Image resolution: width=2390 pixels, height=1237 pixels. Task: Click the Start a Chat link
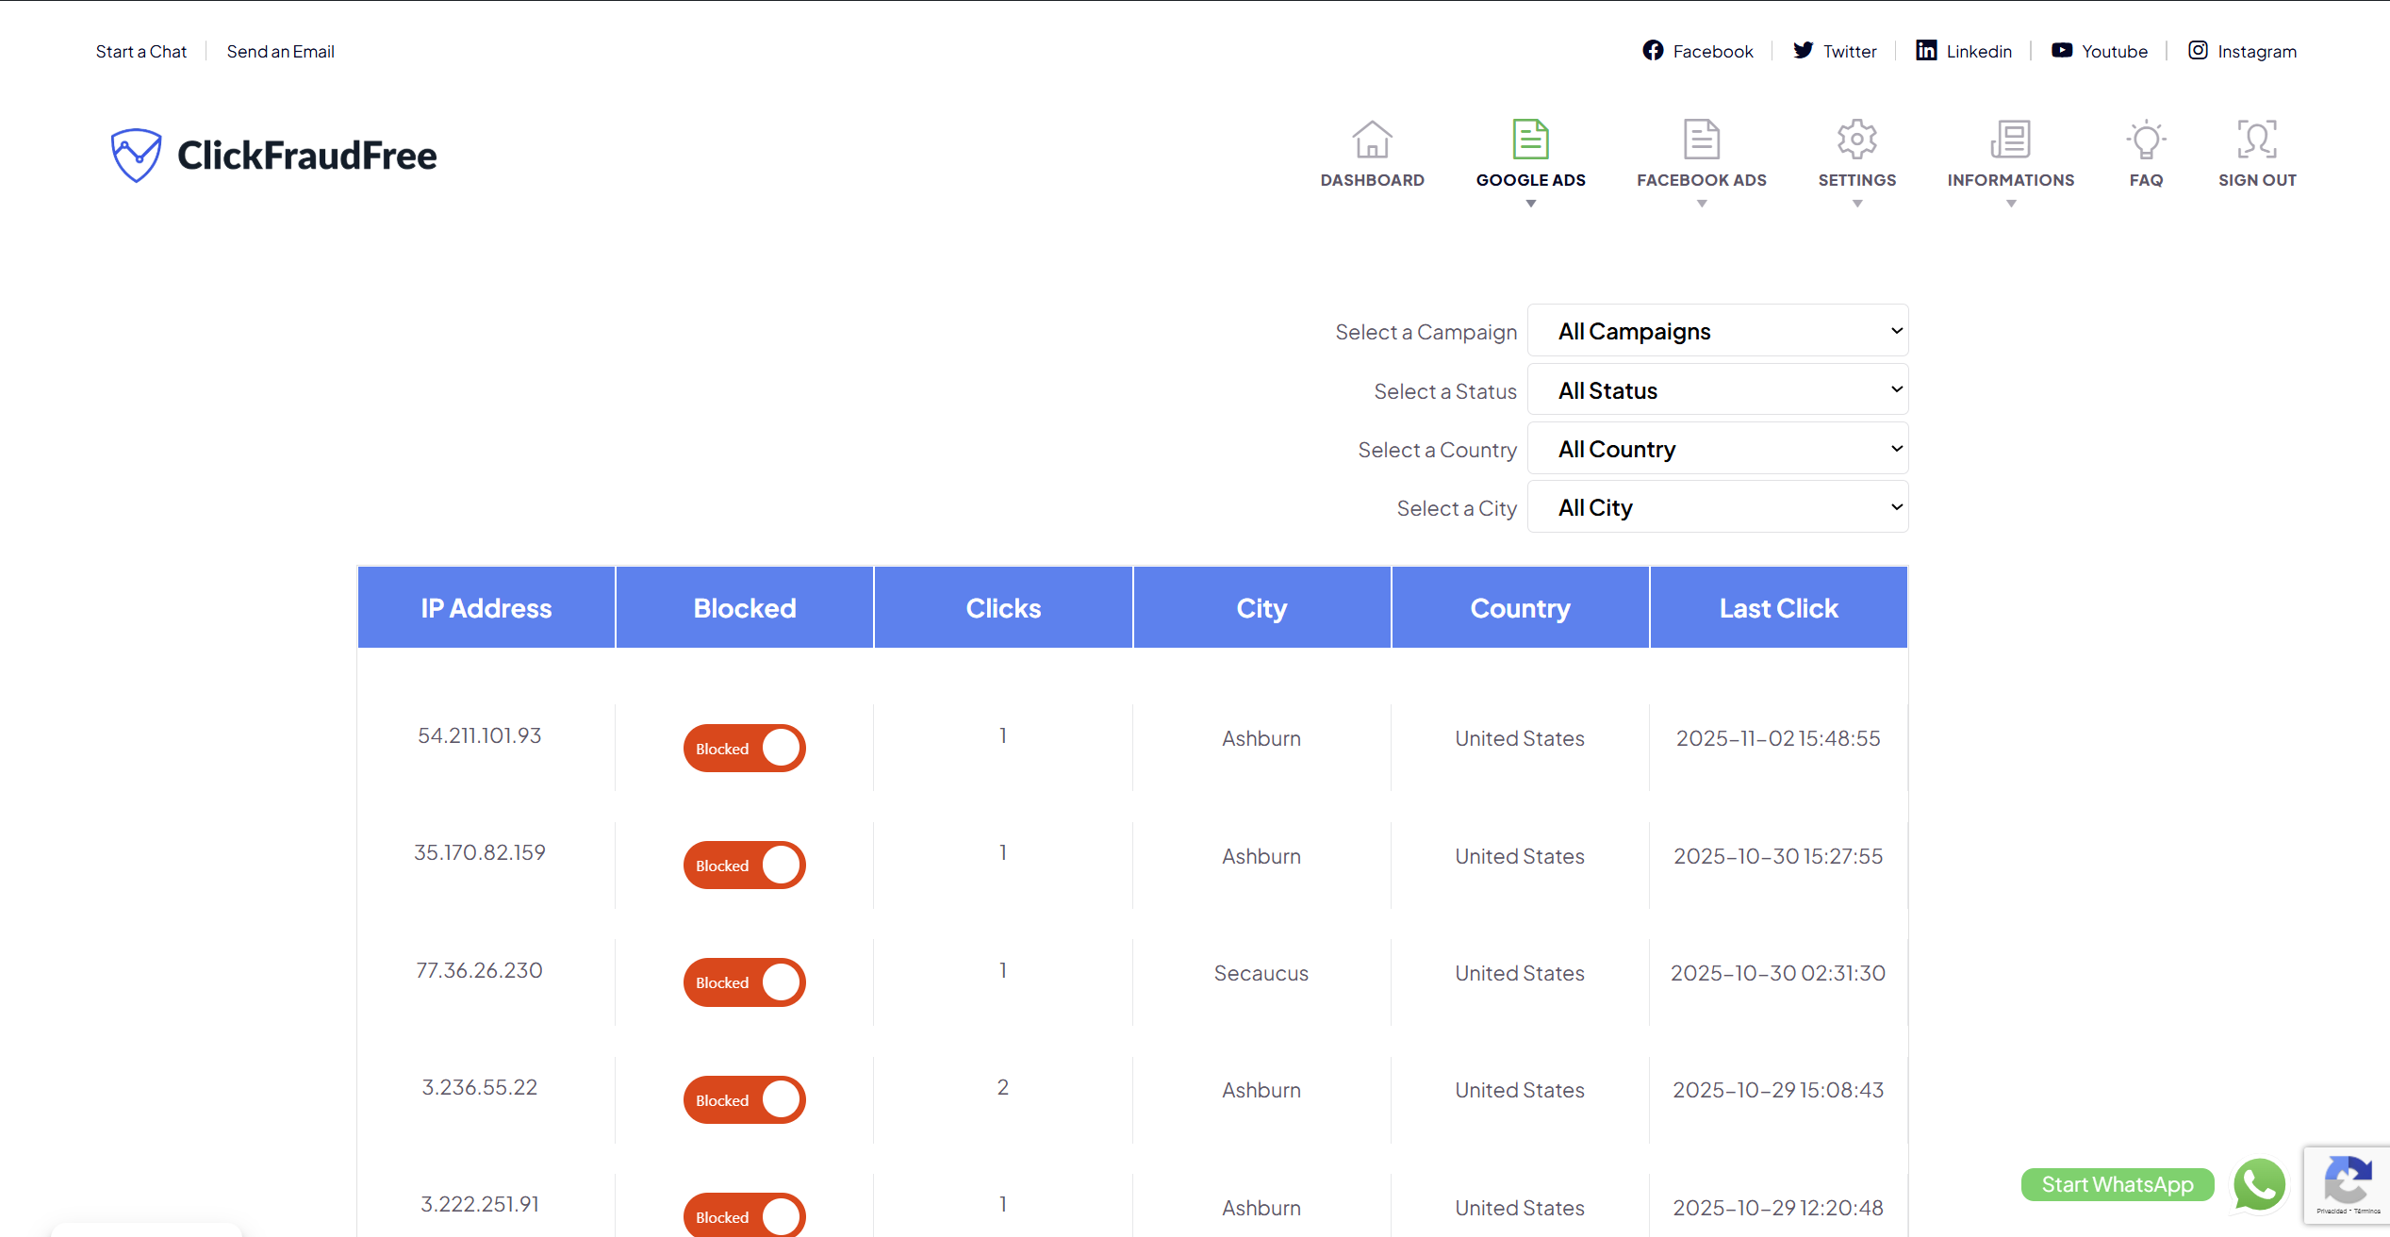point(140,51)
